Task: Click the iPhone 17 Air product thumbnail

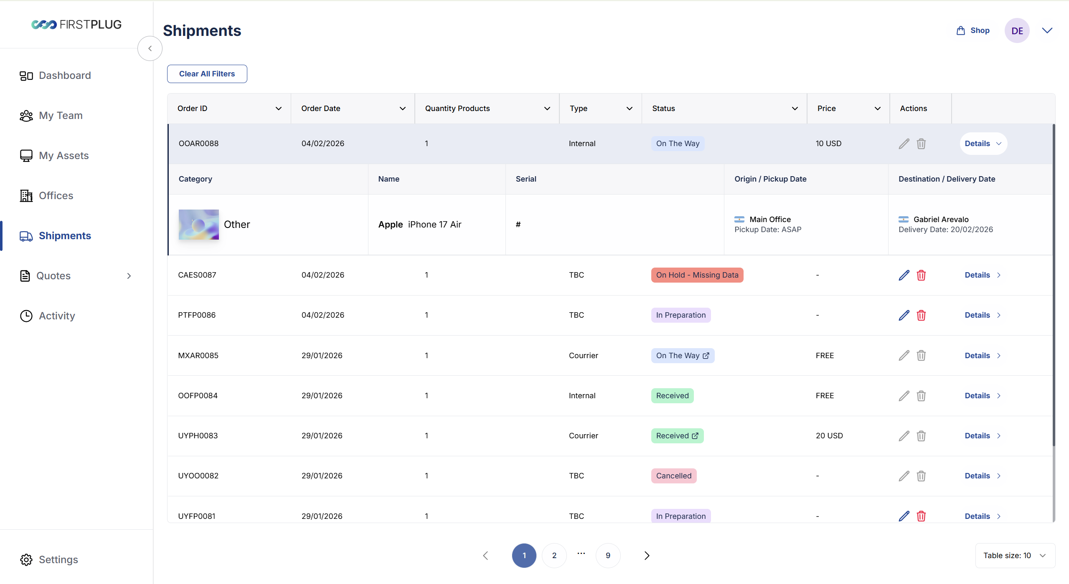Action: click(x=198, y=225)
